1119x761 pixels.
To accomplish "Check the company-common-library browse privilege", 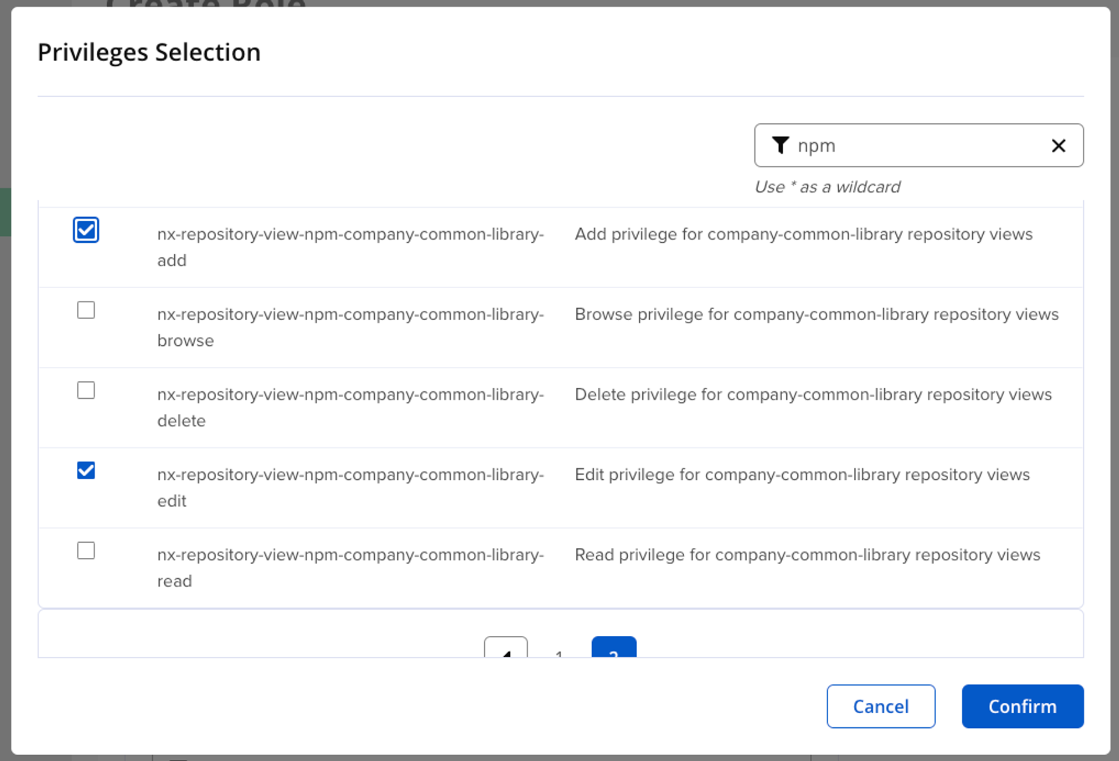I will (86, 310).
